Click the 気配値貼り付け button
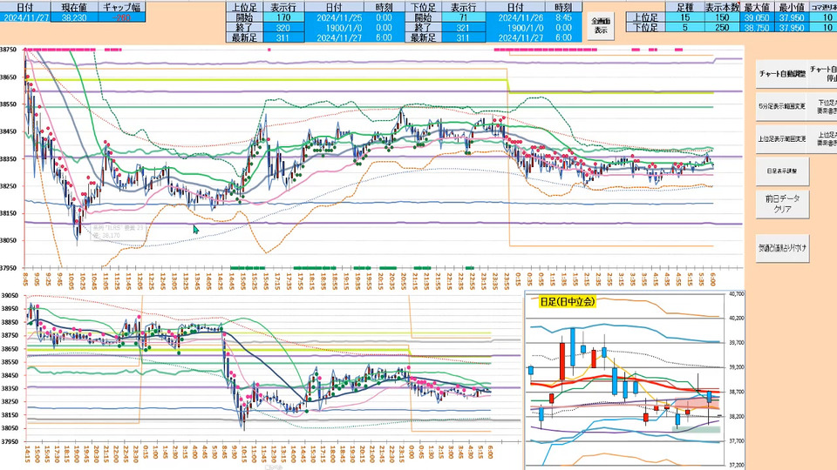Screen dimensions: 837x470 point(782,248)
